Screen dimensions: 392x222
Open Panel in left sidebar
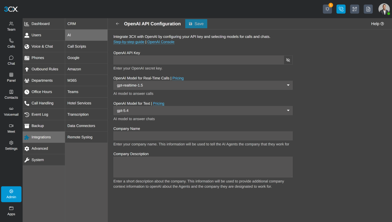pos(11,77)
